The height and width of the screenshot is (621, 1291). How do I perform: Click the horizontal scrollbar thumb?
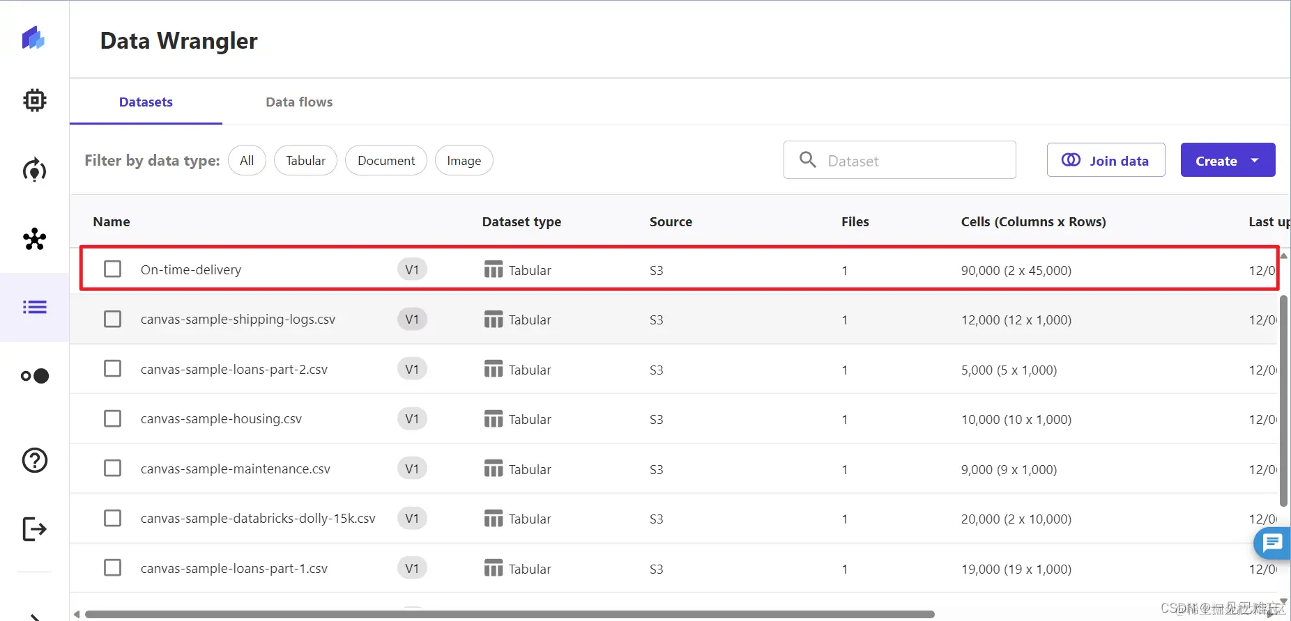(510, 614)
